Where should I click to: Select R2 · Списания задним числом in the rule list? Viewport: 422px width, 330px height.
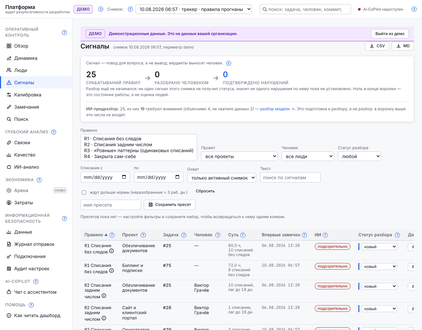coord(139,145)
